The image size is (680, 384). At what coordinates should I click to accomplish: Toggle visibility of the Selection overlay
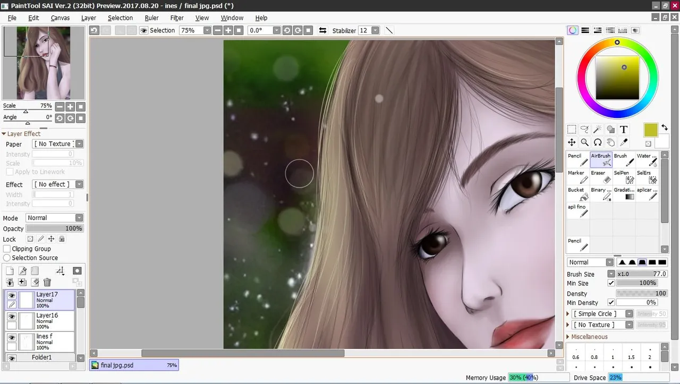coord(143,31)
